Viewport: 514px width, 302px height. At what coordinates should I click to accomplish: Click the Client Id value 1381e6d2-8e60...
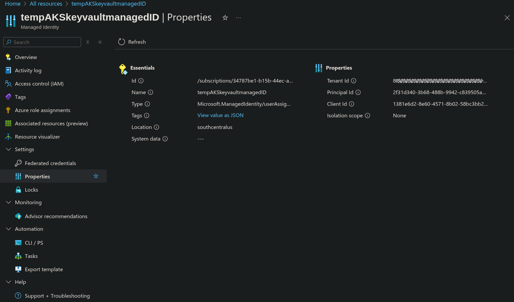point(440,104)
